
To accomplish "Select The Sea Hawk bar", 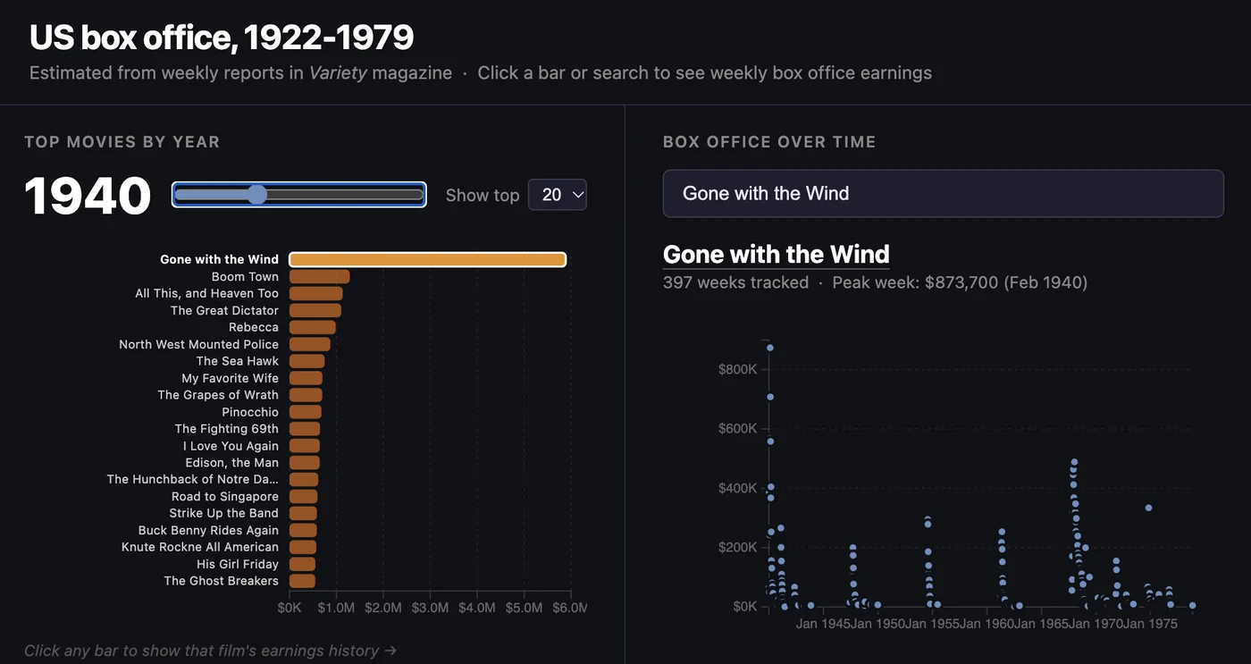I will (x=306, y=361).
